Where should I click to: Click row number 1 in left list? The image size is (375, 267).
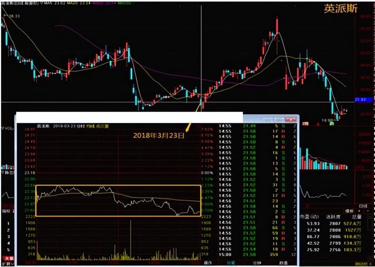point(8,224)
